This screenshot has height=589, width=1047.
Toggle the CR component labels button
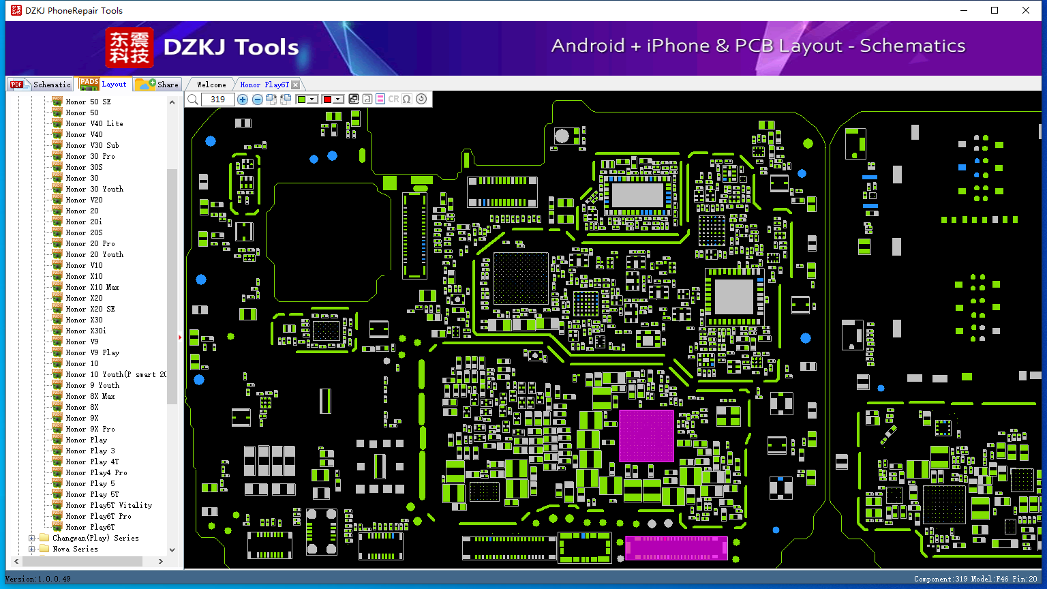click(x=393, y=100)
